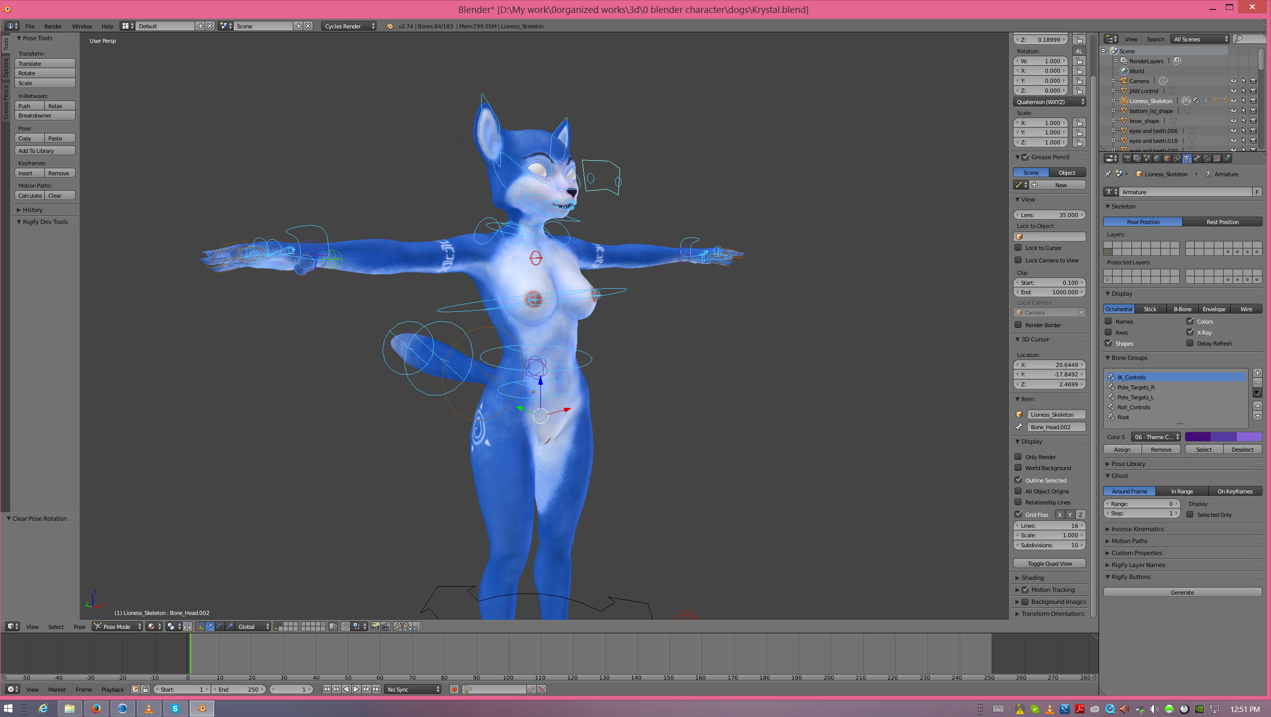Open the Pose Mode selector dropdown
The height and width of the screenshot is (717, 1271).
pos(118,626)
